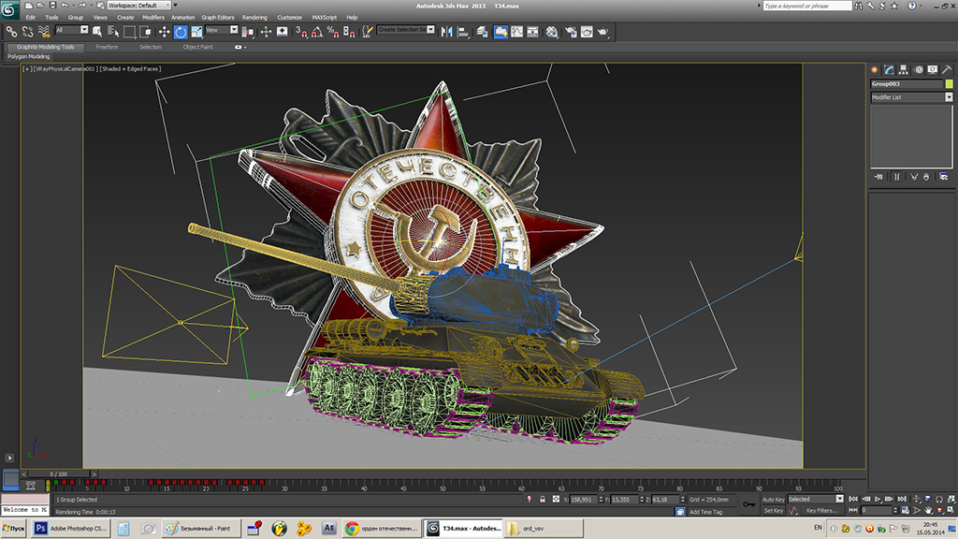Toggle Auto Key mode
958x539 pixels.
(773, 500)
